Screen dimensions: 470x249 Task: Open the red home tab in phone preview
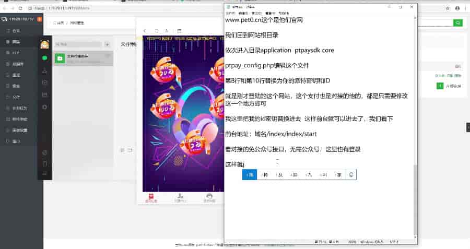pos(151,198)
